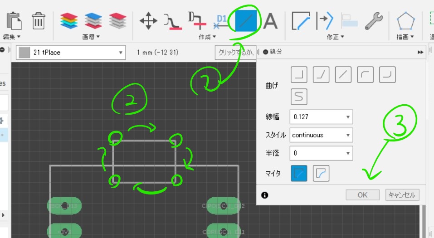The height and width of the screenshot is (238, 434).
Task: Select the round miter option
Action: coord(321,173)
